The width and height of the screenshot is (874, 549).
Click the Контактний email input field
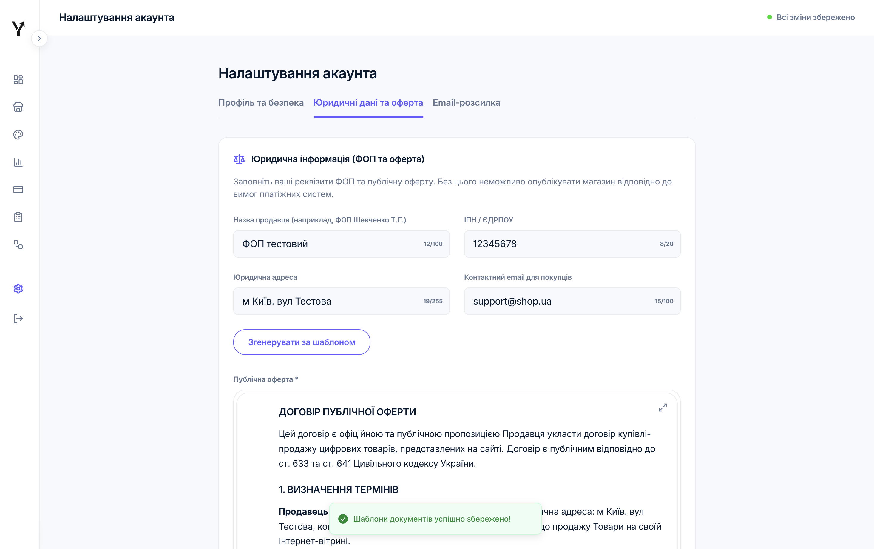tap(572, 302)
